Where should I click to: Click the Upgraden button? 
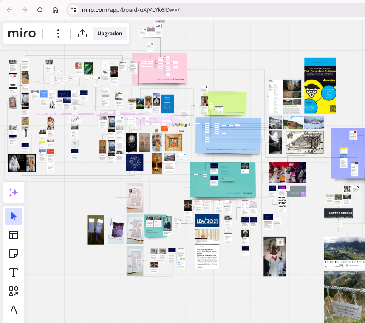click(x=110, y=34)
